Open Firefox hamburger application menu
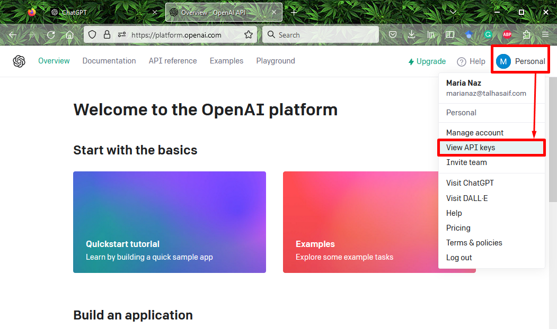Viewport: 557px width, 329px height. click(x=545, y=35)
